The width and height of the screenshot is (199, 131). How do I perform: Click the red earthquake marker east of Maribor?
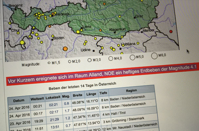(x=171, y=32)
